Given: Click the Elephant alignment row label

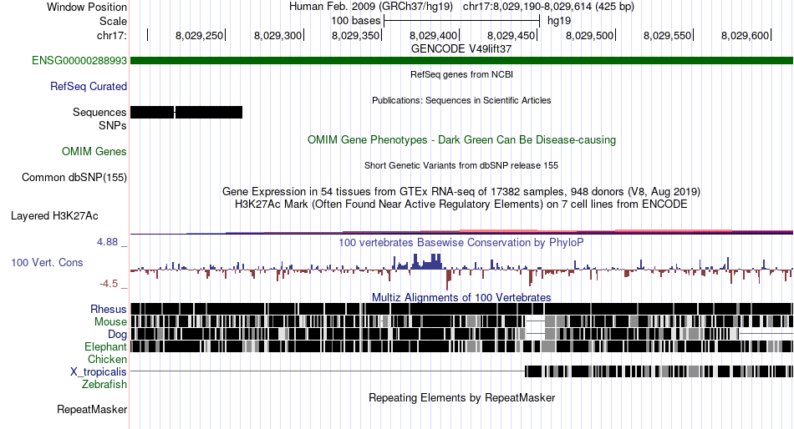Looking at the screenshot, I should 105,347.
